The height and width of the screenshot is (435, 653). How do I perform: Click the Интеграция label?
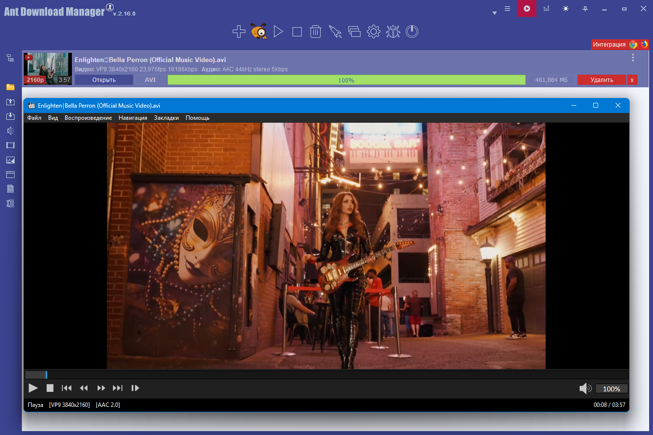tap(609, 45)
